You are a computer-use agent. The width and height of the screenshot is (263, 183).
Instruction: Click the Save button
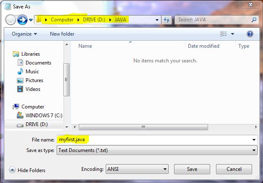(x=192, y=169)
